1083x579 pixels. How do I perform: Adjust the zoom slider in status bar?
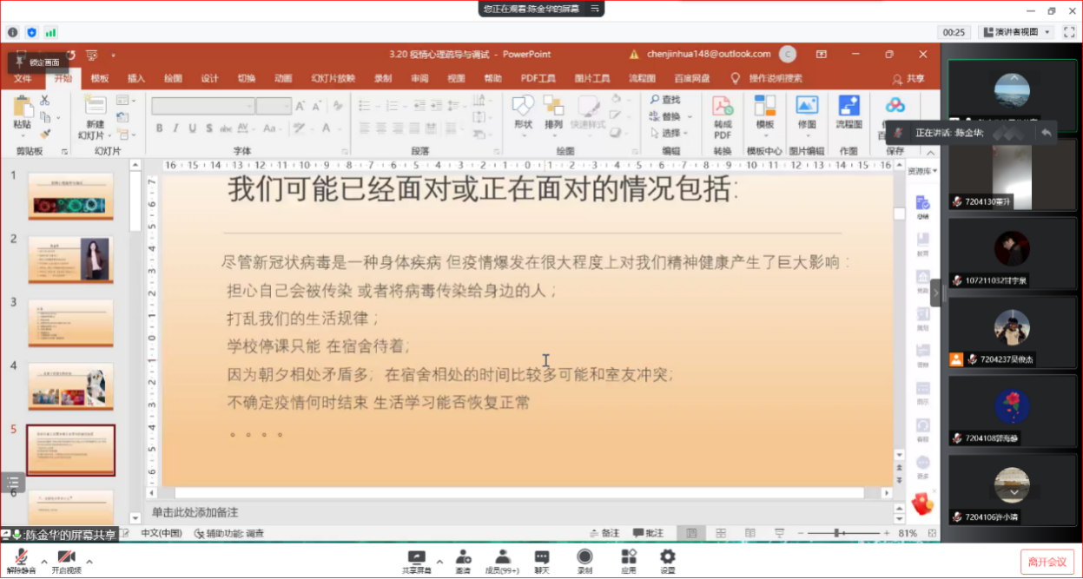(837, 532)
